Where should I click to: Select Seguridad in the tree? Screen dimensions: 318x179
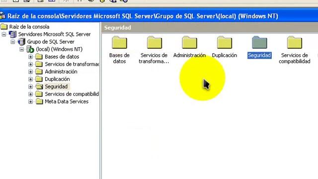56,87
